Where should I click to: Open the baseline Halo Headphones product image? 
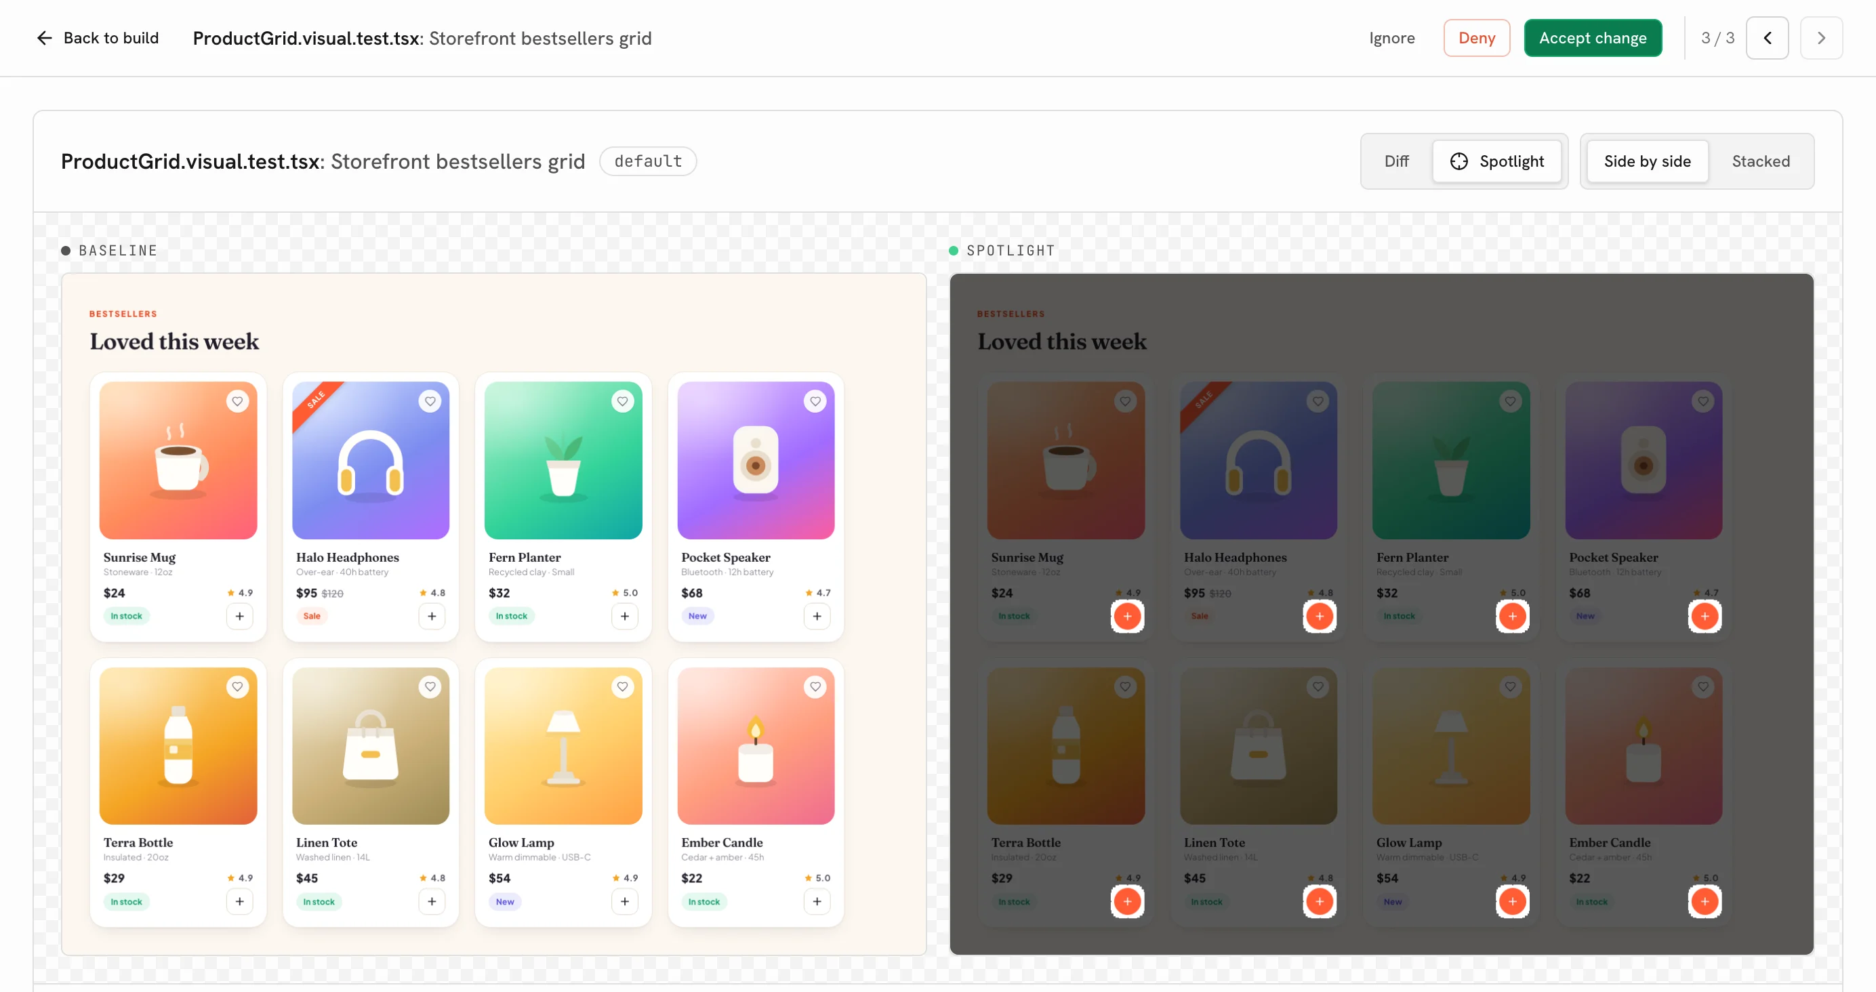click(371, 460)
